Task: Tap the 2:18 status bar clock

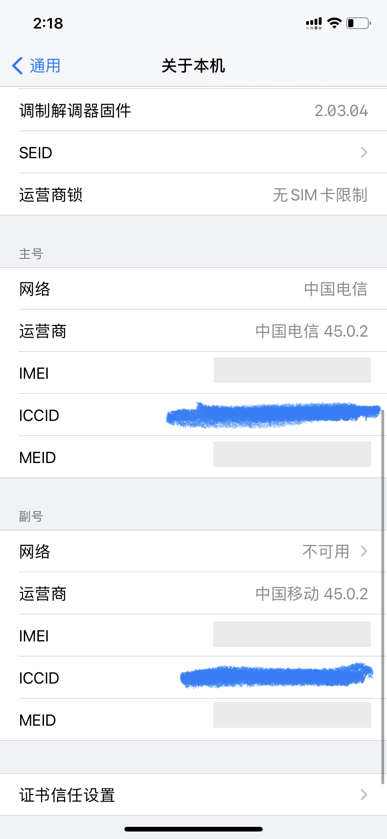Action: (x=48, y=23)
